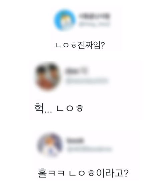The height and width of the screenshot is (181, 160).
Task: Click ㄴㅇㅎ in the 진짜임 comment
Action: tap(66, 45)
